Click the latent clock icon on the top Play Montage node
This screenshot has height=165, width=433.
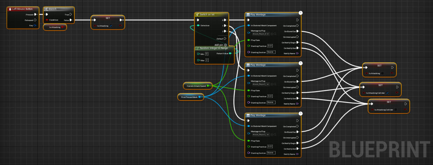[301, 13]
